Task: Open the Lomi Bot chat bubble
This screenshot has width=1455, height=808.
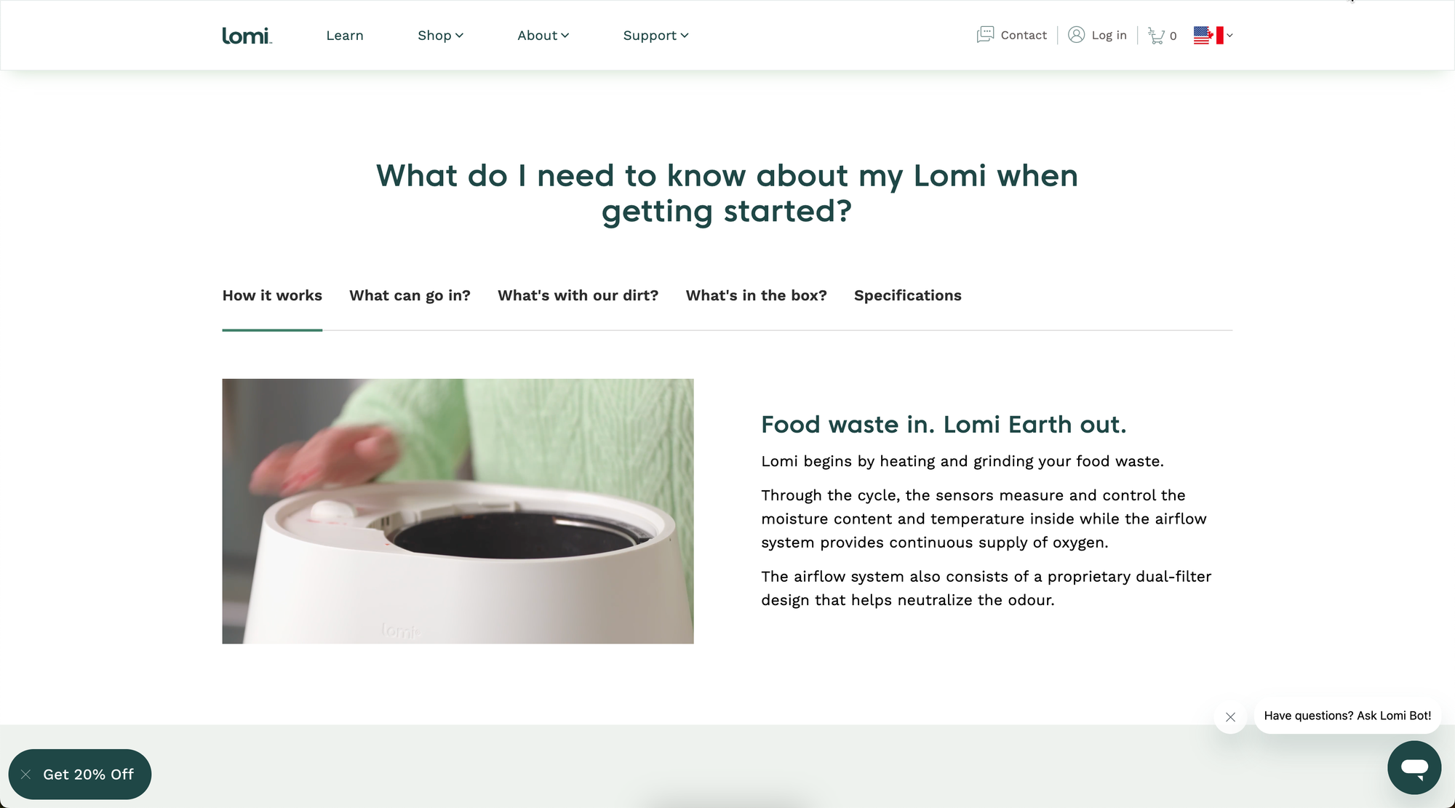Action: pyautogui.click(x=1414, y=767)
